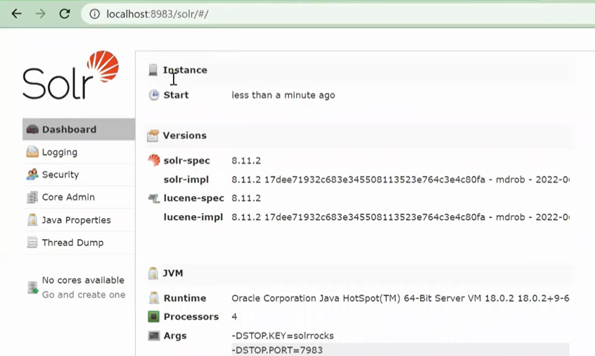Click the browser forward arrow
This screenshot has width=595, height=356.
[x=40, y=14]
